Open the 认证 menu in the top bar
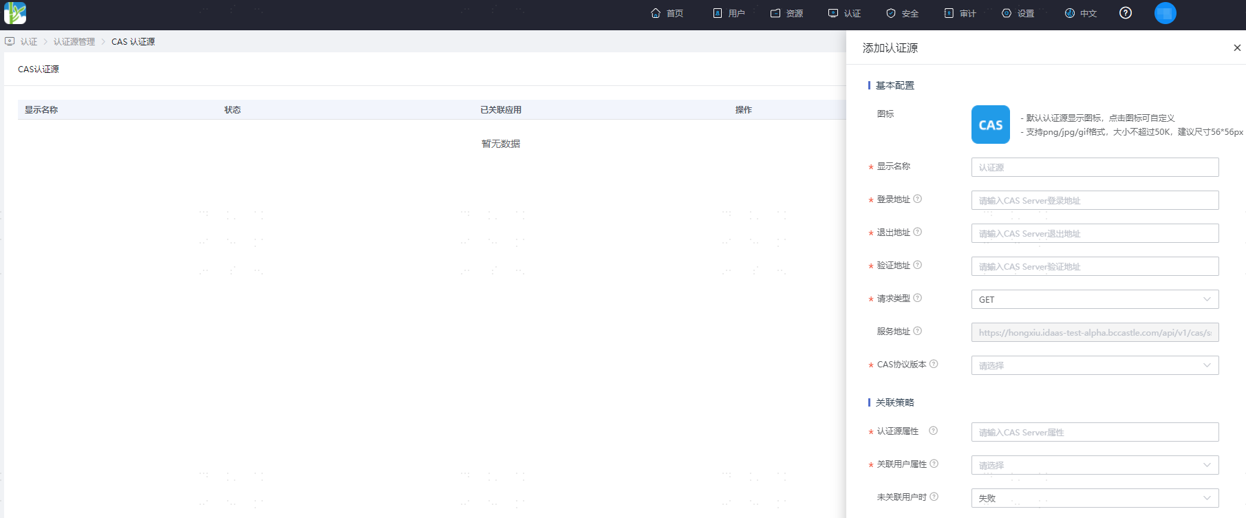 click(x=844, y=13)
